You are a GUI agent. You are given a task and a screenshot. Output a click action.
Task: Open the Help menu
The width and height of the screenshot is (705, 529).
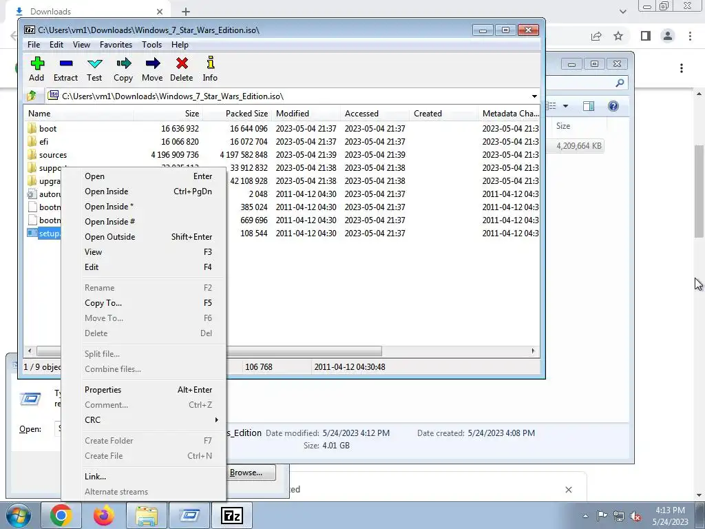tap(180, 45)
